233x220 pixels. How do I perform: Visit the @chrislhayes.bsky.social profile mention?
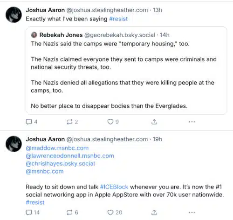pyautogui.click(x=60, y=163)
